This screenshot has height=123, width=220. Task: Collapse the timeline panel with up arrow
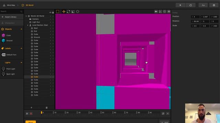coord(168,114)
